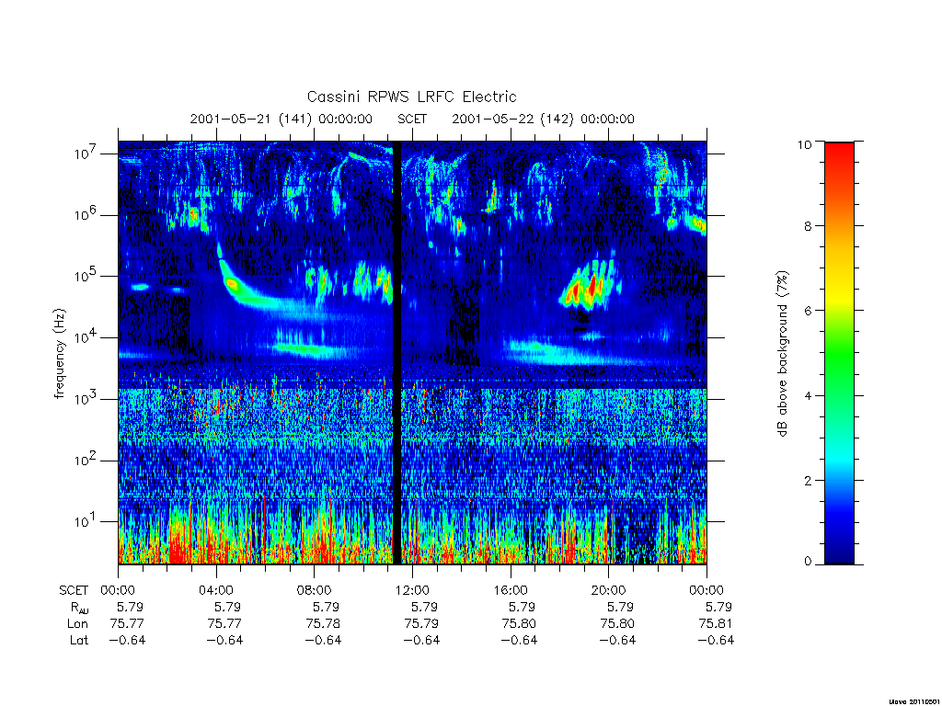Click the 10^7 frequency tick label
The width and height of the screenshot is (942, 706).
[x=86, y=154]
